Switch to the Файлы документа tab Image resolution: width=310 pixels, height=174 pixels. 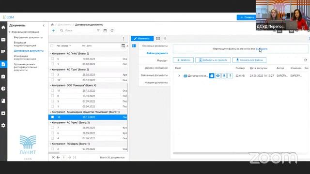coord(157,53)
